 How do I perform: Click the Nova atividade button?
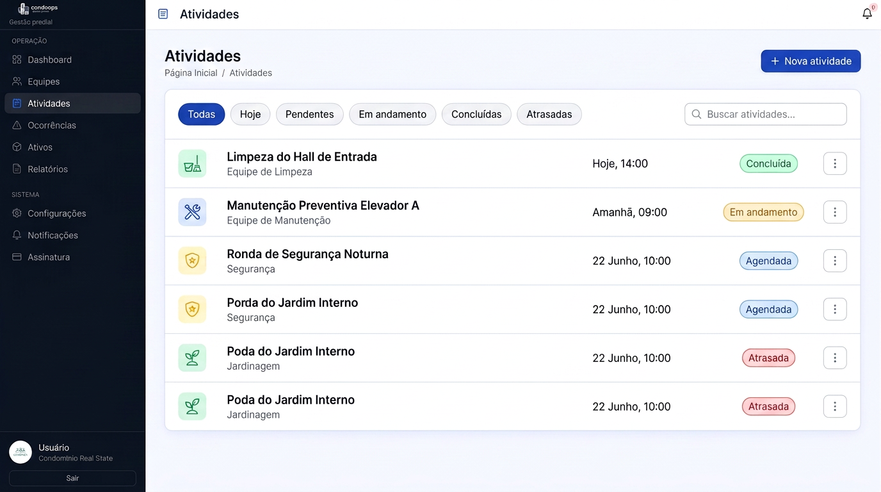pos(811,61)
